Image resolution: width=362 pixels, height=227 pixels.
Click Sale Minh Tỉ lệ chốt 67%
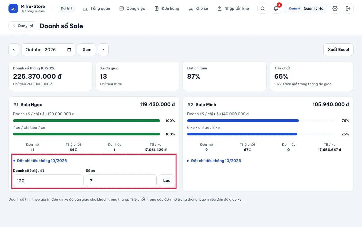coord(248,150)
